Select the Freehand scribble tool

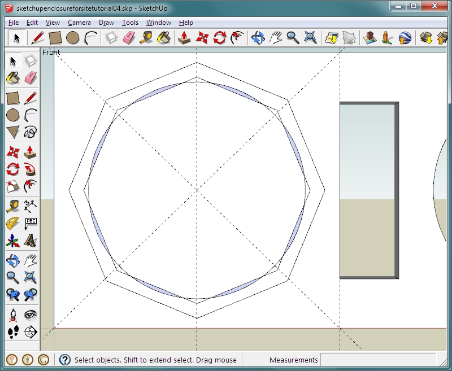(x=31, y=132)
